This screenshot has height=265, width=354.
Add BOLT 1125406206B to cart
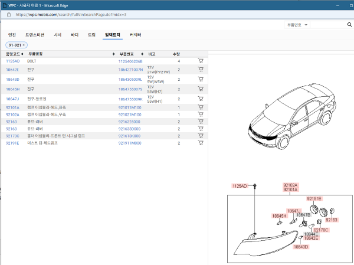click(x=201, y=61)
